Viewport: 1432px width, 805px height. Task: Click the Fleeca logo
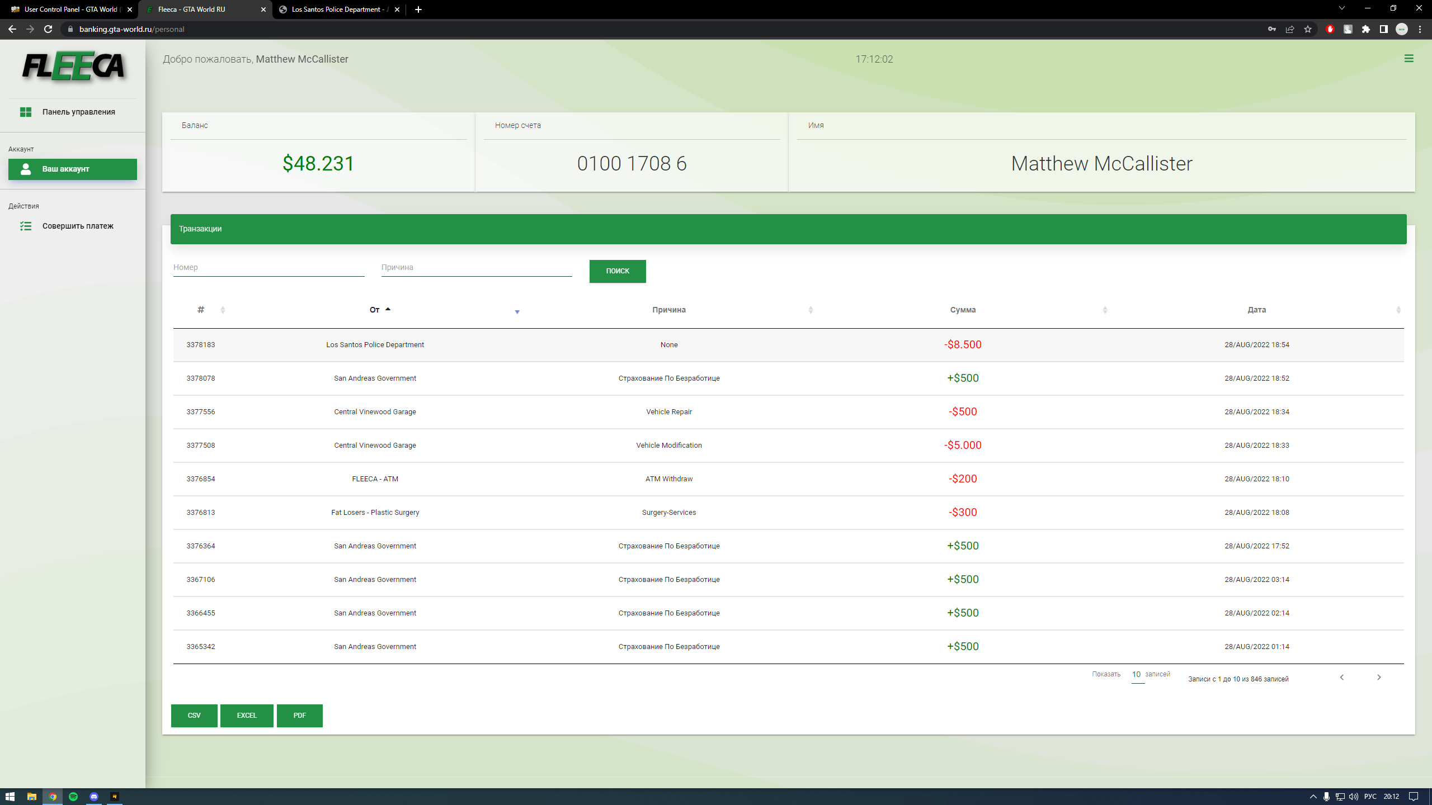(x=73, y=67)
